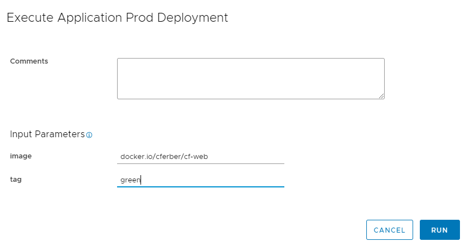Place cursor on the 'green' tag value
This screenshot has width=470, height=251.
[130, 180]
